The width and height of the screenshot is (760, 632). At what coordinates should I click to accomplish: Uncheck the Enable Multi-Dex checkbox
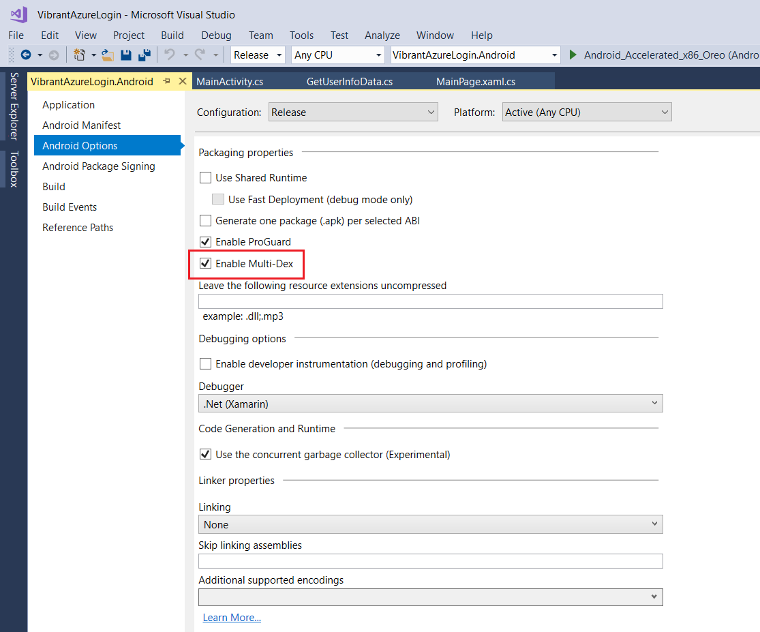point(206,263)
